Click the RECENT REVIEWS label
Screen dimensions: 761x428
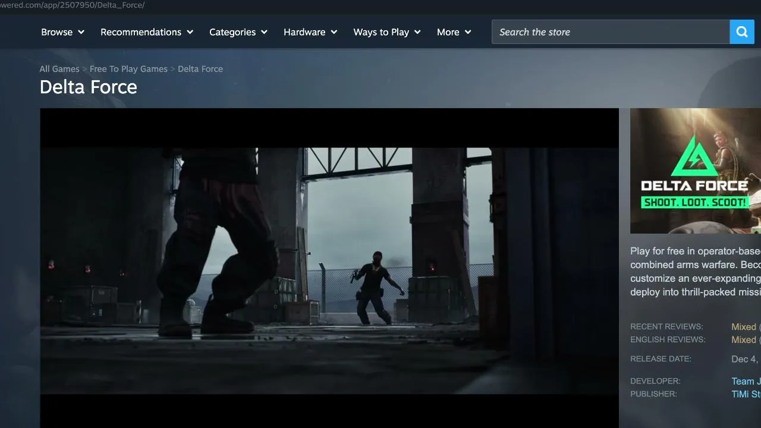coord(666,327)
